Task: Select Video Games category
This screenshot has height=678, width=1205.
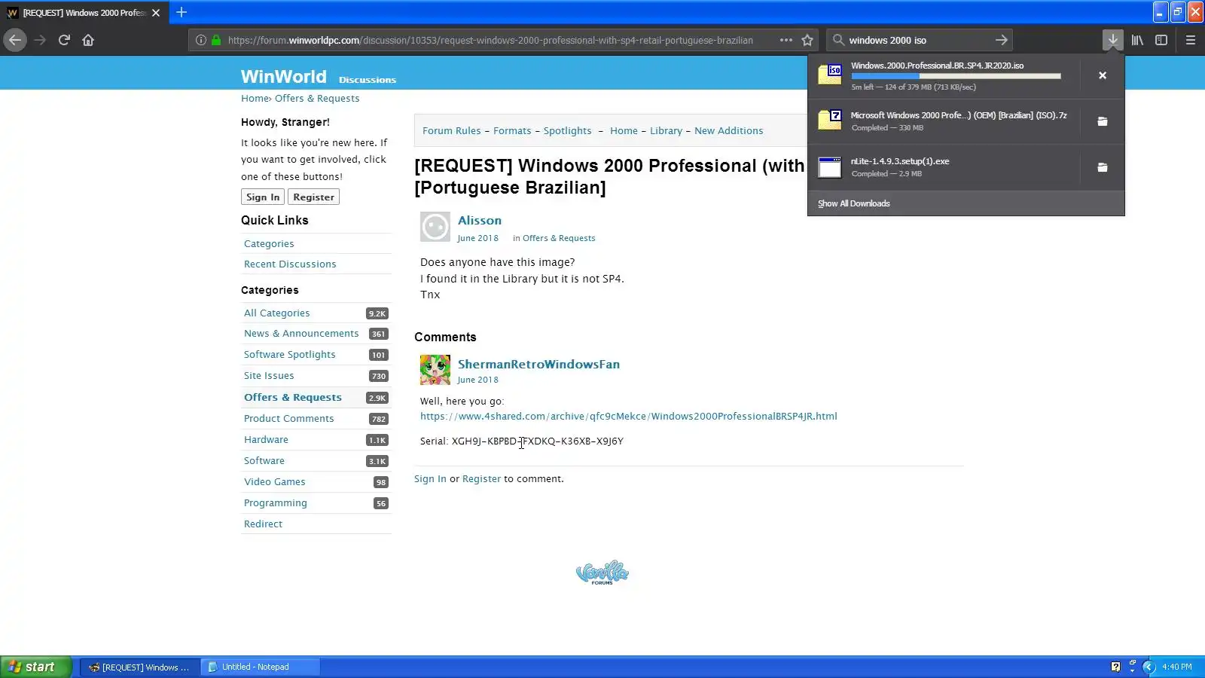Action: (274, 481)
